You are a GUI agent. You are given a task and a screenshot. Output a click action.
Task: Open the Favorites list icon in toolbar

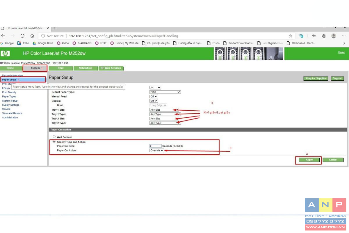[x=314, y=36]
